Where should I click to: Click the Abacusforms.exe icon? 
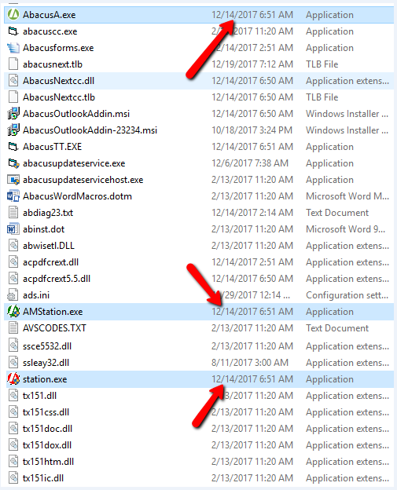[13, 48]
